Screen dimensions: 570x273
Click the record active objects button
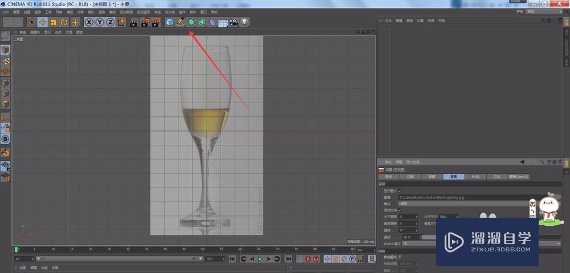299,259
